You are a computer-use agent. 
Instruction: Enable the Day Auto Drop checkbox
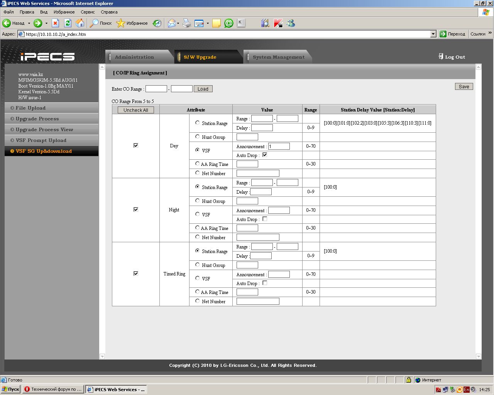pos(265,155)
